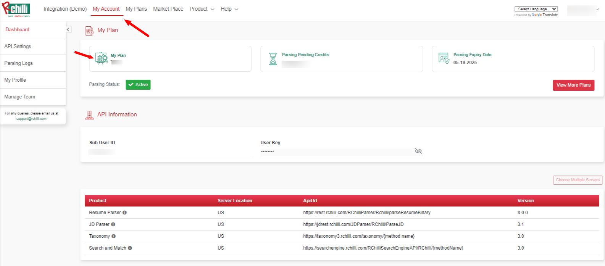605x266 pixels.
Task: Click the Version column header
Action: [x=526, y=201]
